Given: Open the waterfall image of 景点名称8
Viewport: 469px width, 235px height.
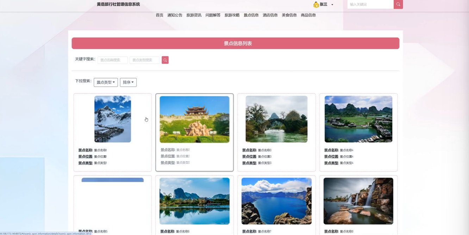Looking at the screenshot, I should point(358,201).
